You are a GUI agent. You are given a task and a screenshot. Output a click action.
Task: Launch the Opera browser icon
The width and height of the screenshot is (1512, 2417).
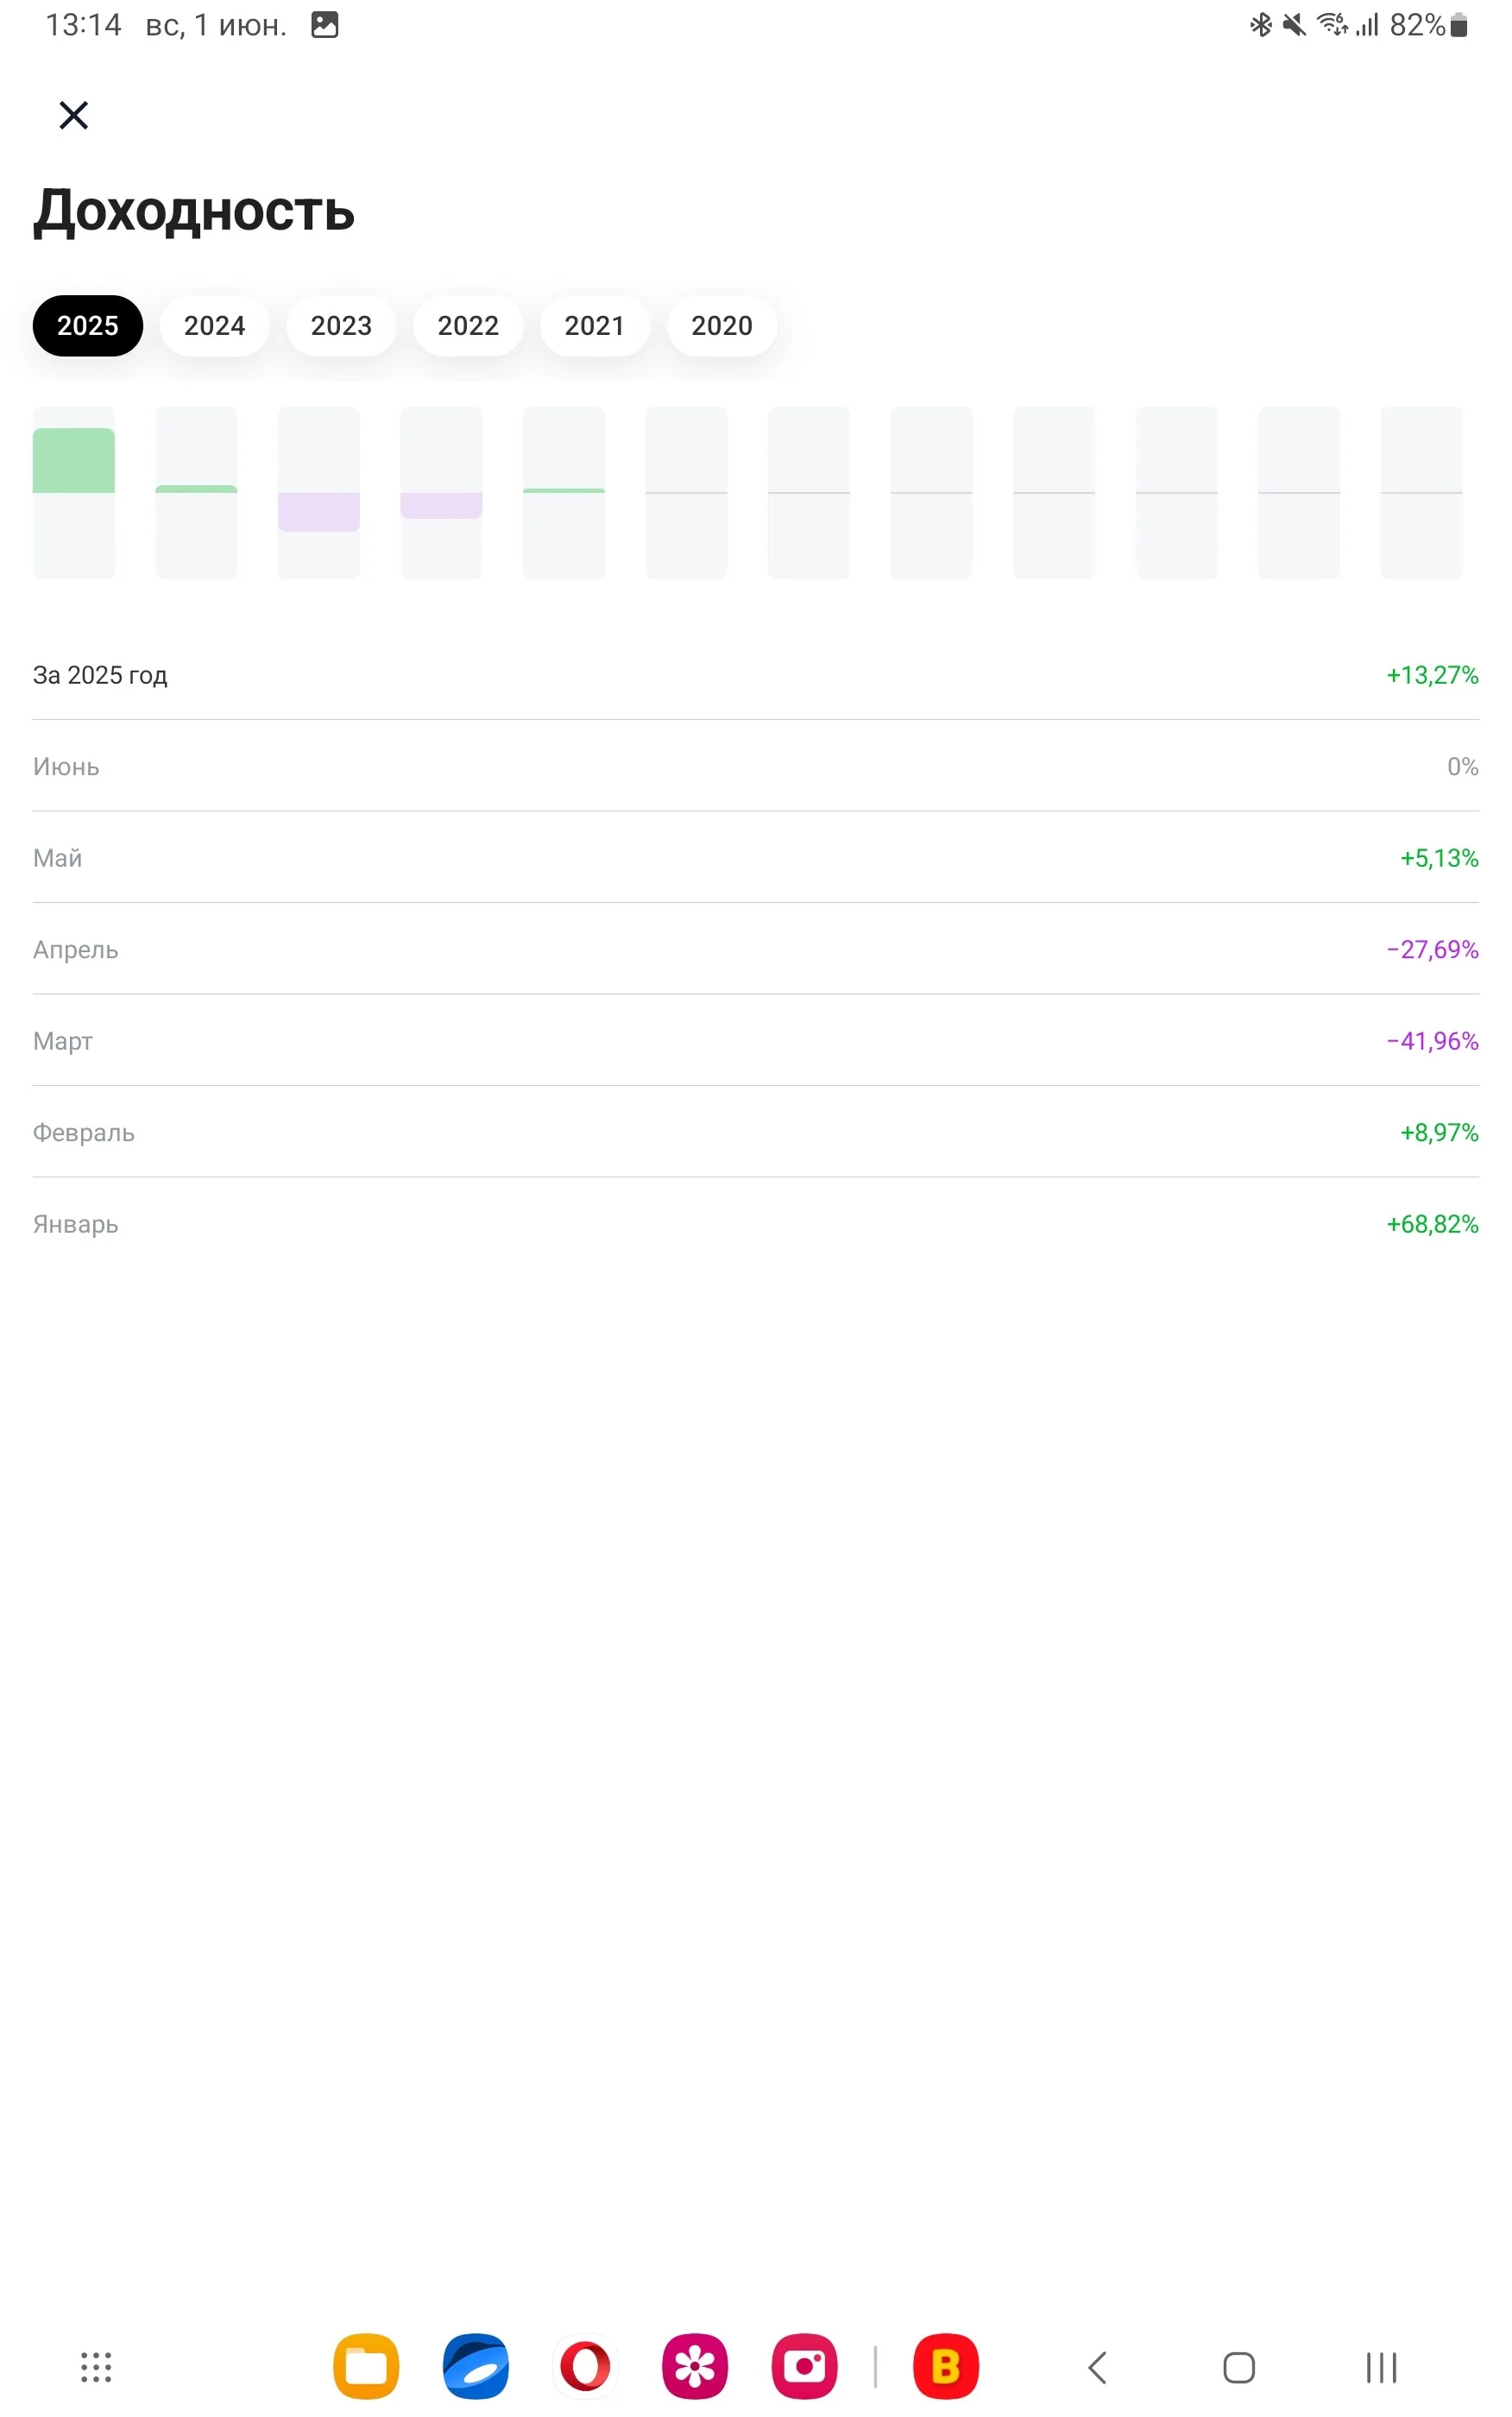pos(586,2367)
